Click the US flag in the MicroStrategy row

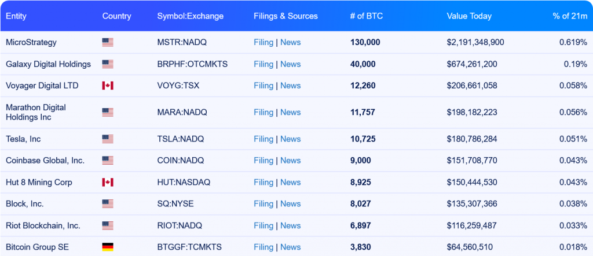coord(107,42)
